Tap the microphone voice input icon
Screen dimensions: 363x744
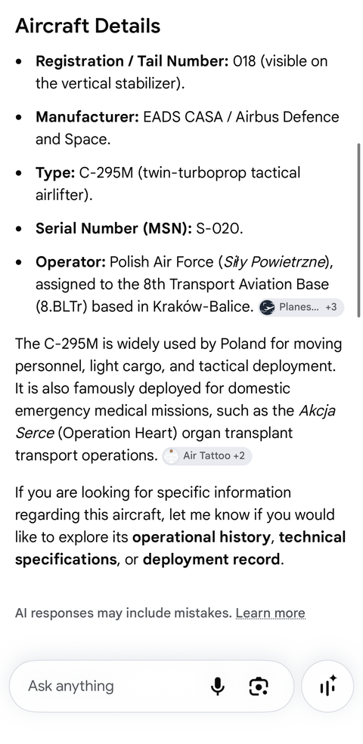pos(218,686)
